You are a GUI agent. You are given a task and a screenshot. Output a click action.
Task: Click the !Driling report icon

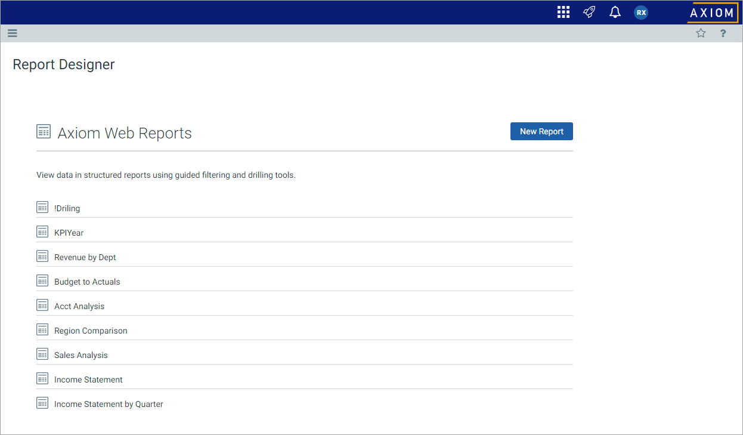(x=42, y=207)
